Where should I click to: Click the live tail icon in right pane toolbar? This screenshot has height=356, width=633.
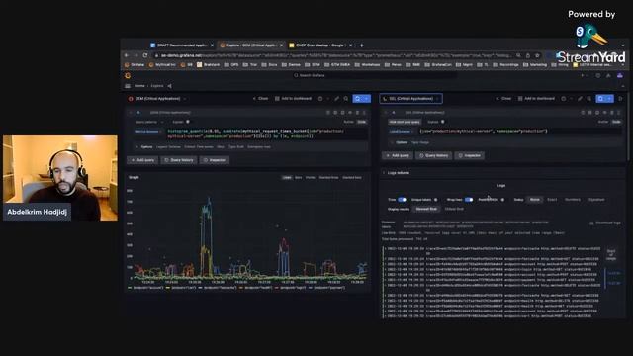click(x=620, y=99)
